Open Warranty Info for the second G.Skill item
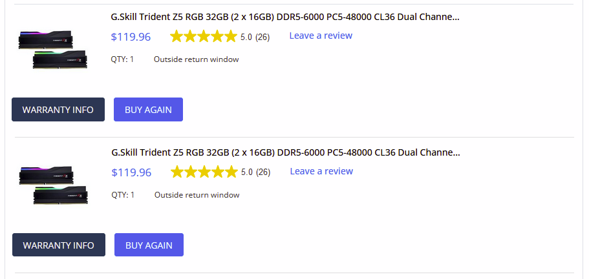This screenshot has height=279, width=589. (x=59, y=245)
